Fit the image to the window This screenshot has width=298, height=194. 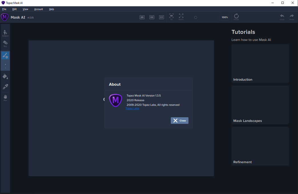click(172, 17)
